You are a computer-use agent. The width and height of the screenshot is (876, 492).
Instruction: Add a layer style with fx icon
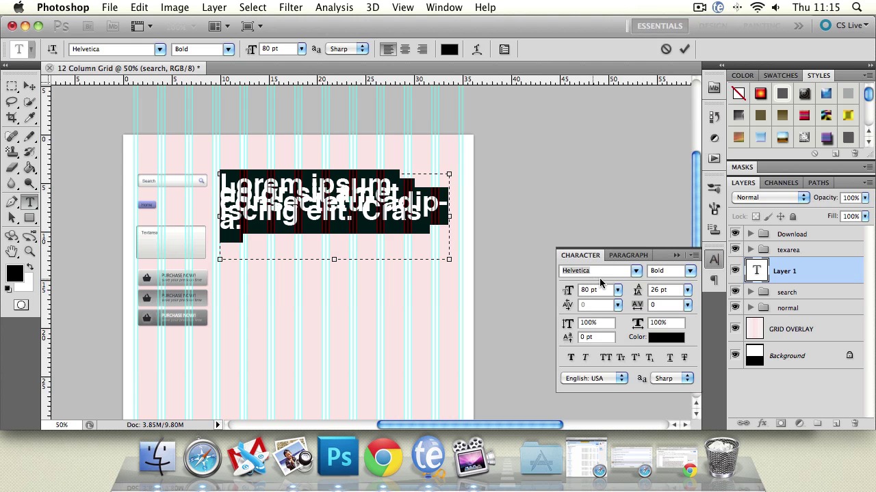tap(762, 424)
